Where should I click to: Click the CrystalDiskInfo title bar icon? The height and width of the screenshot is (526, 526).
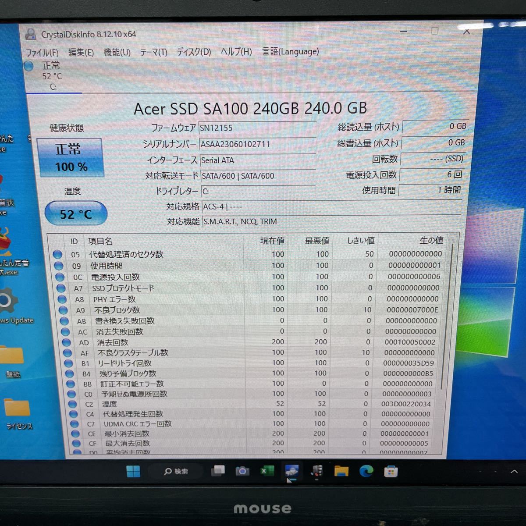tap(30, 34)
